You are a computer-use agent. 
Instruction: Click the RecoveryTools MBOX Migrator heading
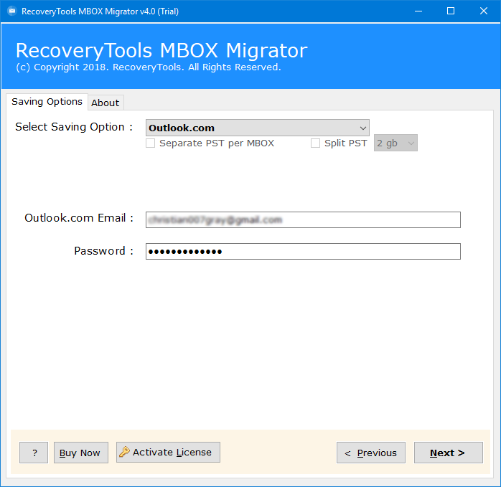(x=161, y=50)
